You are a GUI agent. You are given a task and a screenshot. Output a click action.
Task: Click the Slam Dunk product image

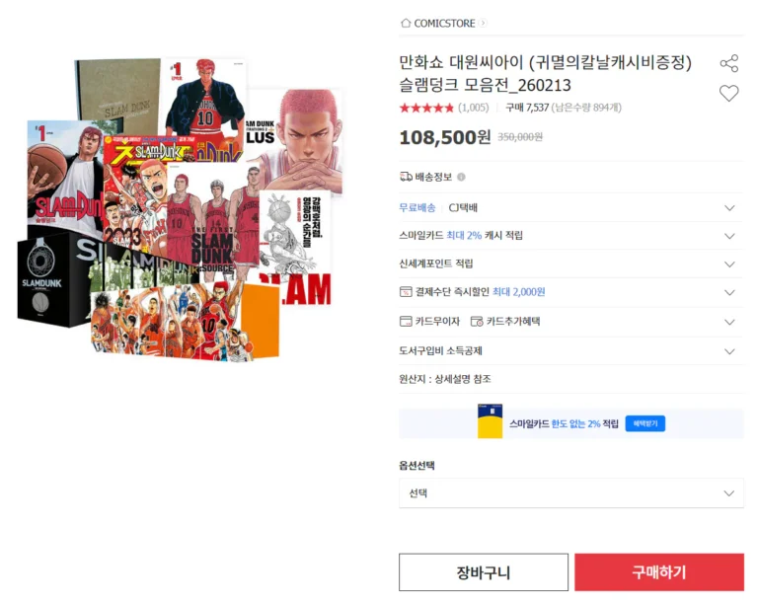(180, 209)
